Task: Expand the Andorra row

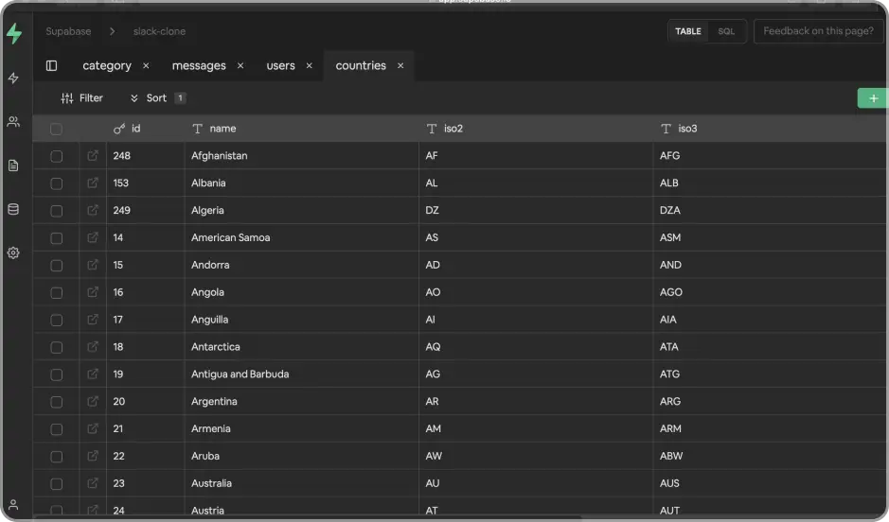Action: tap(93, 265)
